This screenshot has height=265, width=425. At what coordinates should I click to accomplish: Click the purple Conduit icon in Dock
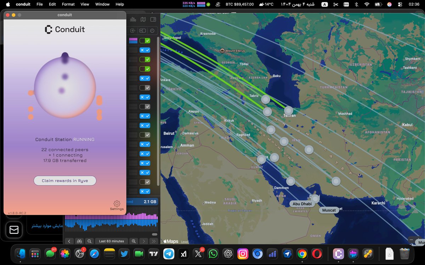[x=338, y=254]
